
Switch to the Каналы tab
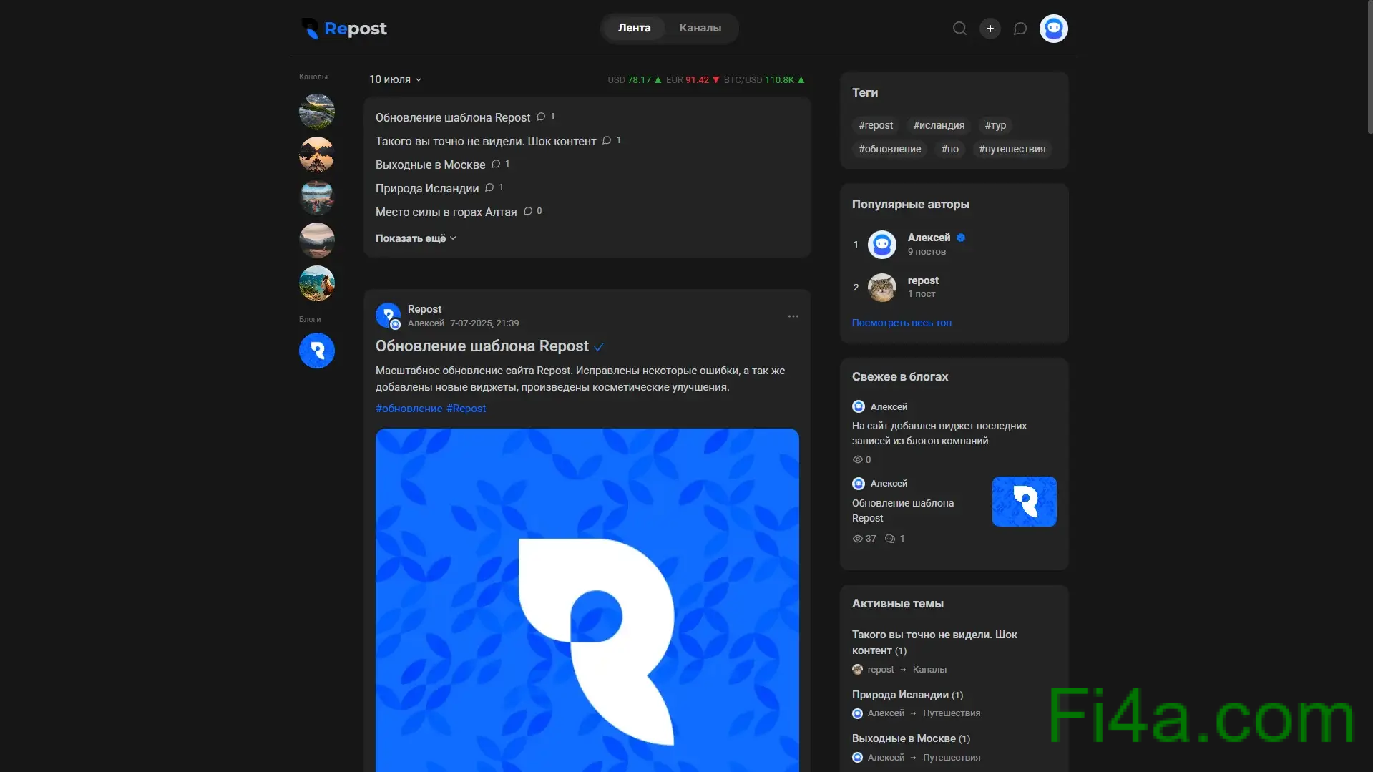pos(700,28)
